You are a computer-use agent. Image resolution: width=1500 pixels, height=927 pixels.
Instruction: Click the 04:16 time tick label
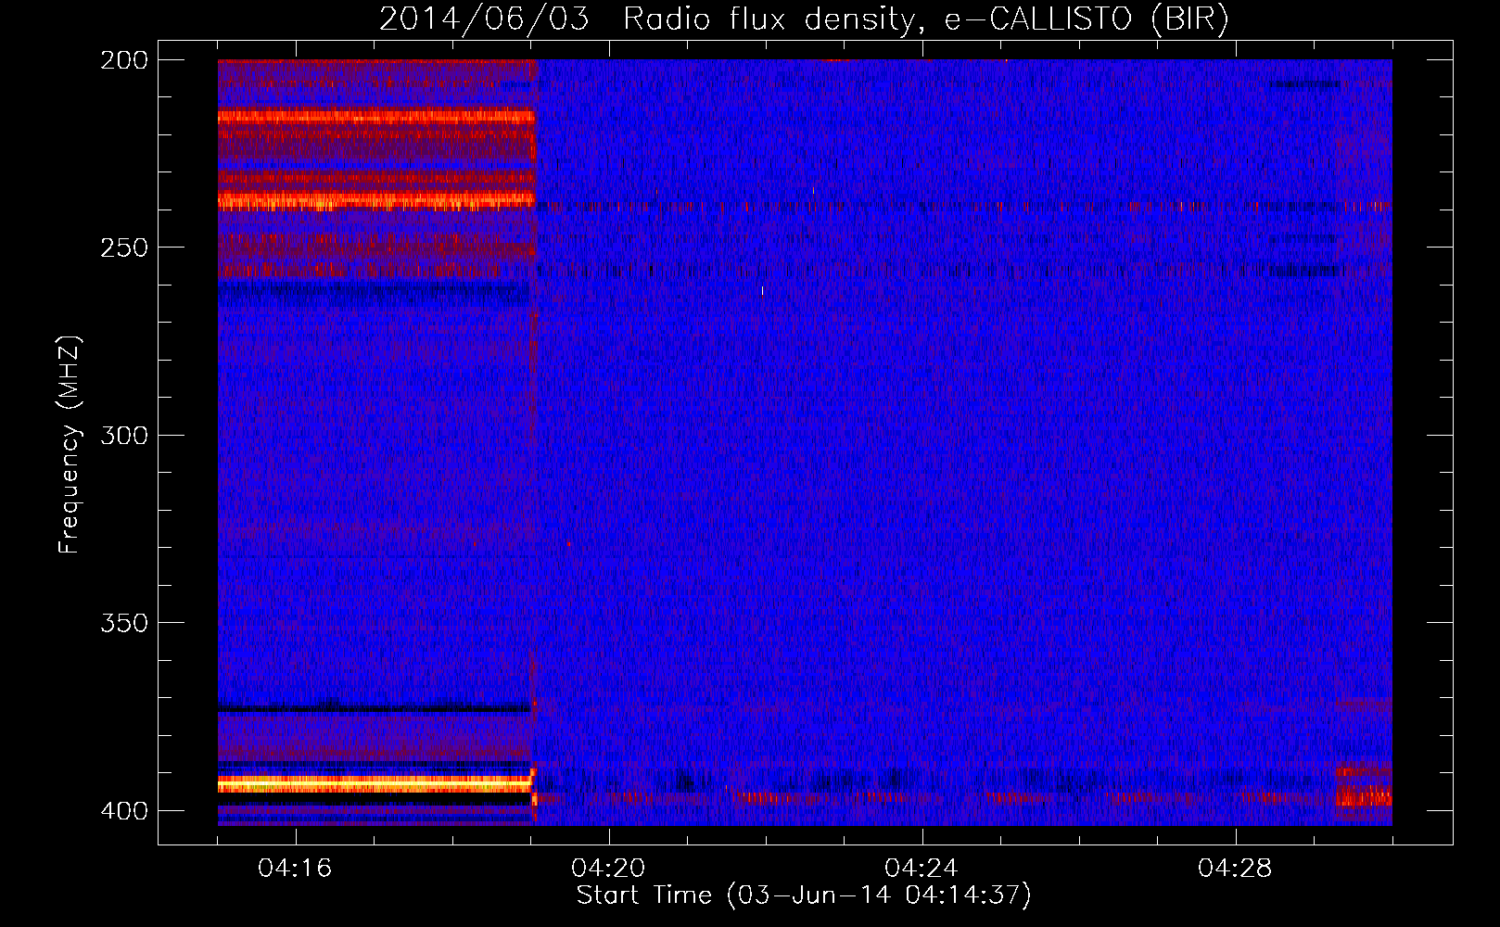295,869
